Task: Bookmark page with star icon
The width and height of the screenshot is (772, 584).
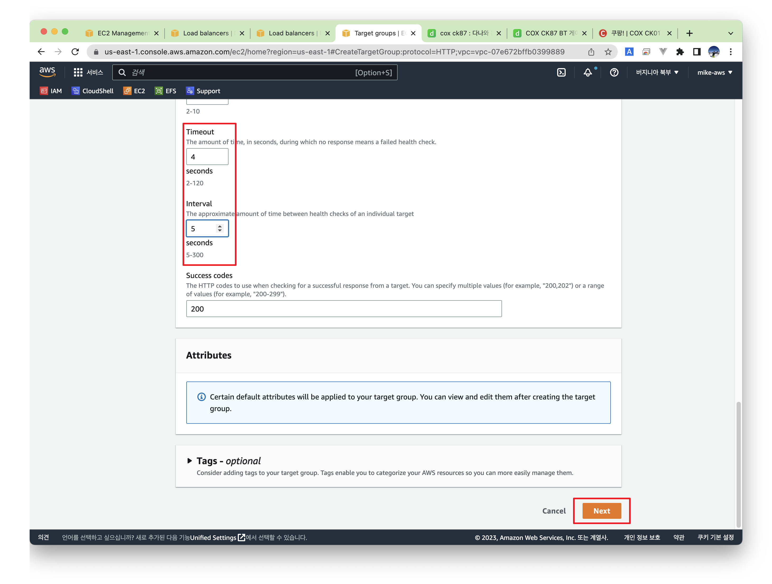Action: (608, 52)
